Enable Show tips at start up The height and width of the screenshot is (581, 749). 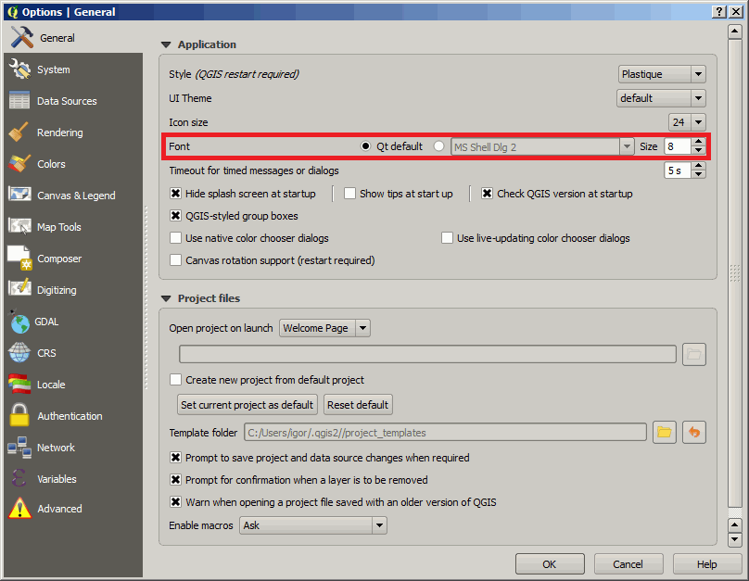click(349, 194)
